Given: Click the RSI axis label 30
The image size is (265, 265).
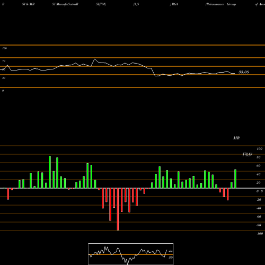Looking at the screenshot, I should [x=4, y=78].
